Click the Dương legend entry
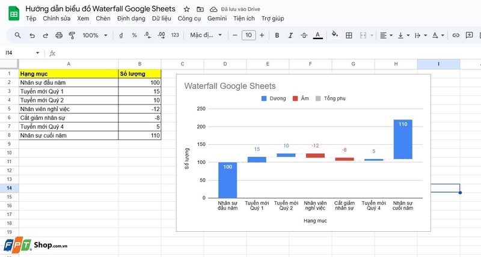Screen dimensions: 481x257 coord(274,98)
